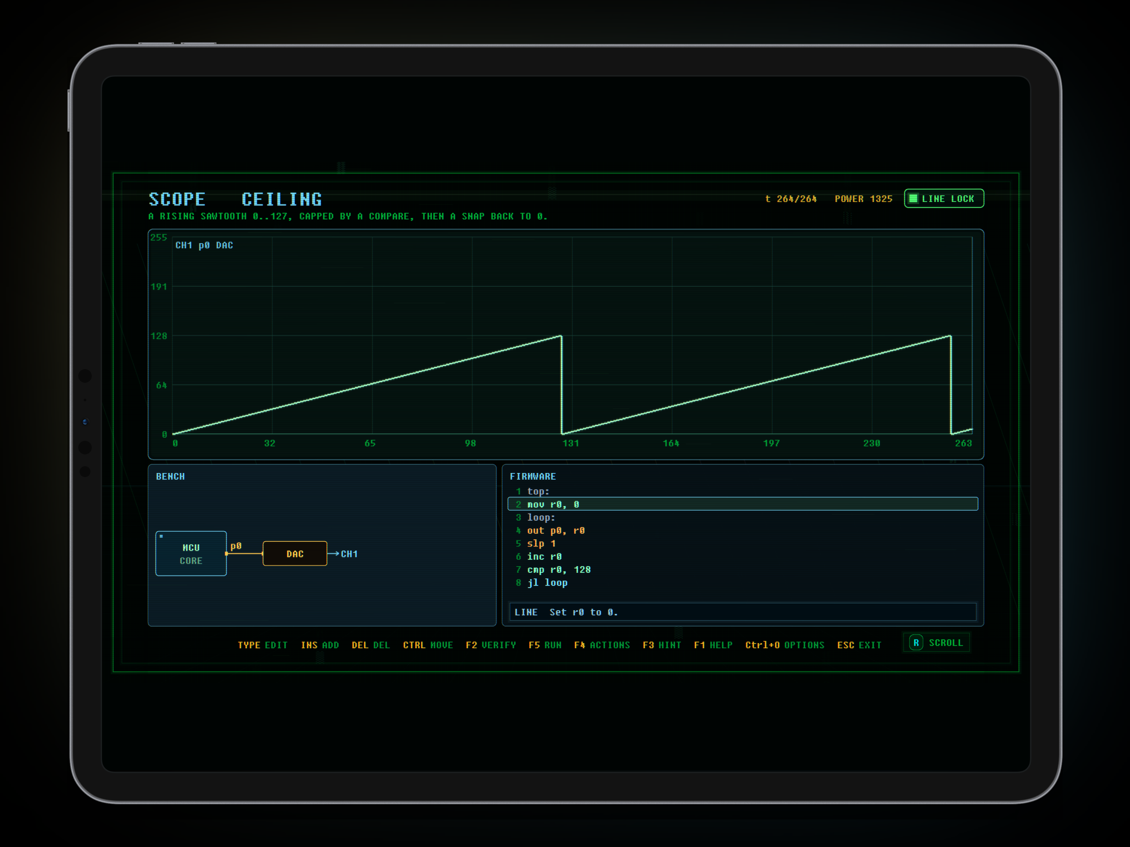The image size is (1130, 847).
Task: Click the green LINE LOCK indicator square
Action: [913, 199]
